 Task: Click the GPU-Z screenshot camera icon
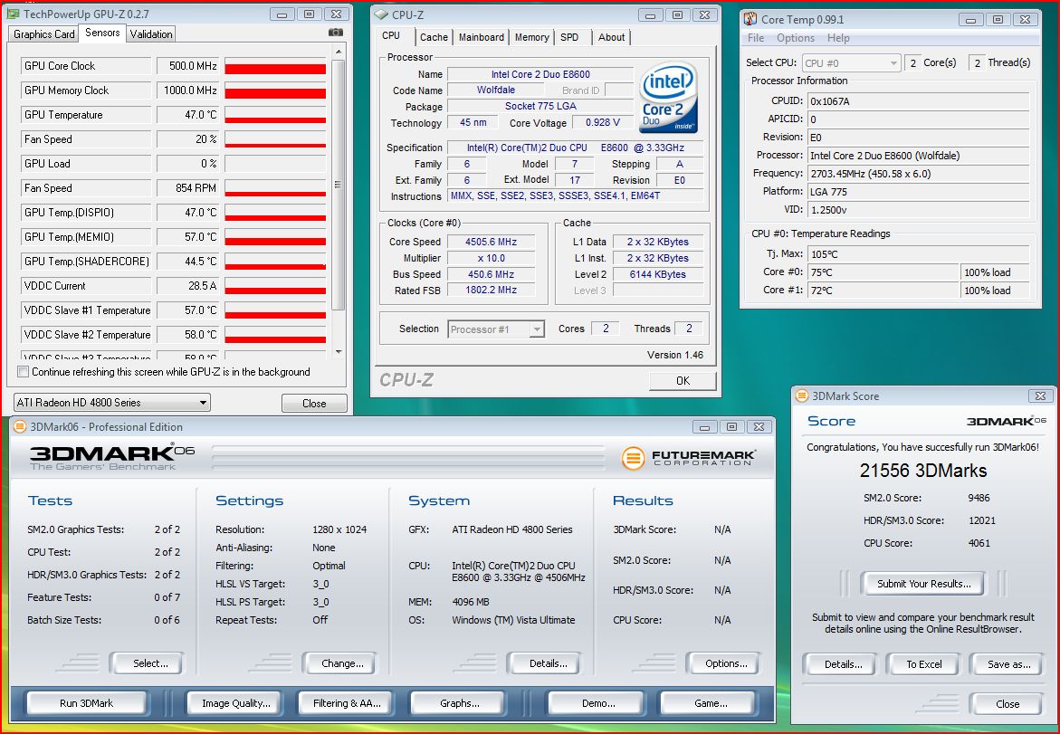click(x=335, y=33)
